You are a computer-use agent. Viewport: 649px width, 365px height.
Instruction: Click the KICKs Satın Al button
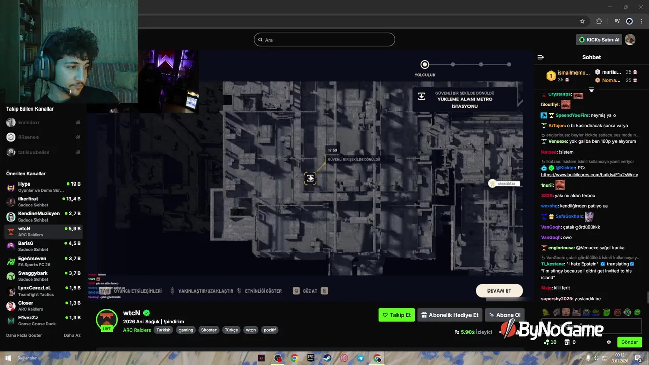599,40
